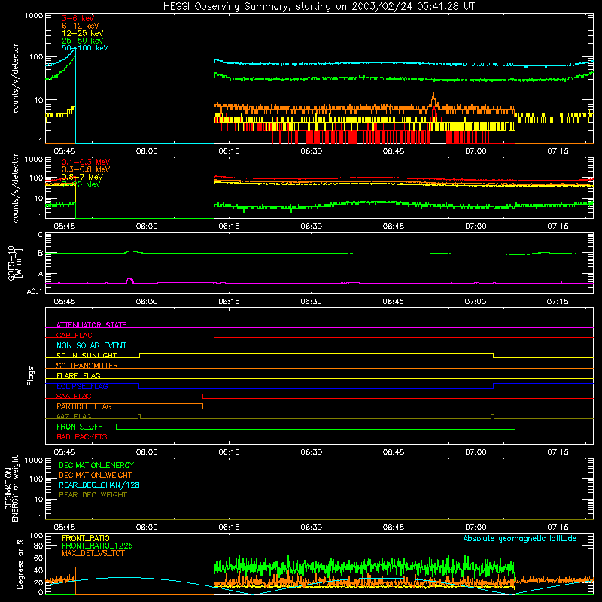Image resolution: width=602 pixels, height=602 pixels.
Task: Click the 06:30 time label under keV panel
Action: pyautogui.click(x=311, y=151)
